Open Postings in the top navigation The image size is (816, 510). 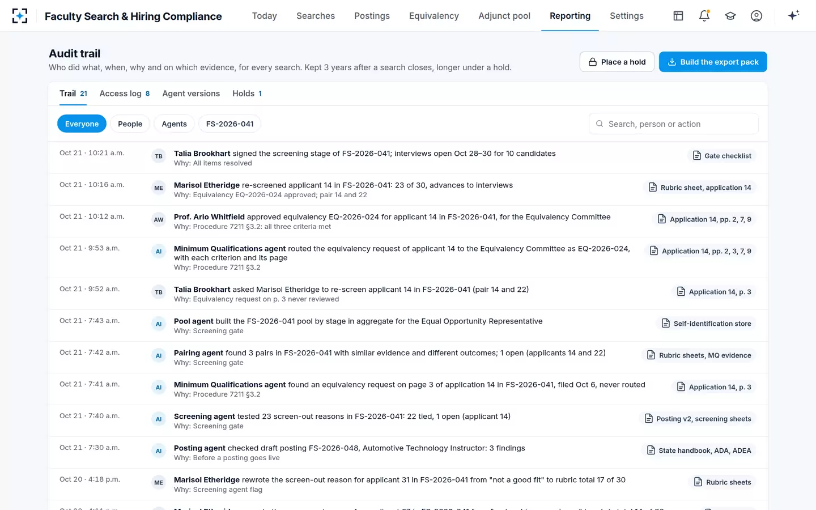click(372, 16)
